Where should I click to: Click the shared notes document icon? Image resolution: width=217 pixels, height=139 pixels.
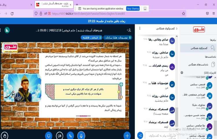213,65
